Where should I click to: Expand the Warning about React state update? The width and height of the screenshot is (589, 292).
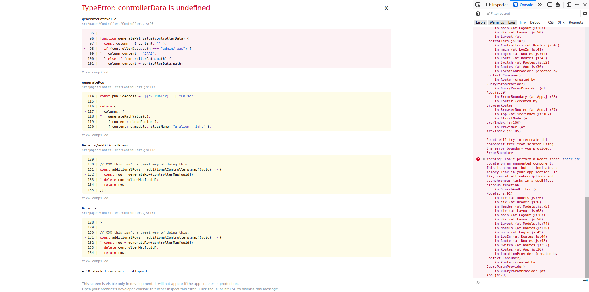point(484,159)
